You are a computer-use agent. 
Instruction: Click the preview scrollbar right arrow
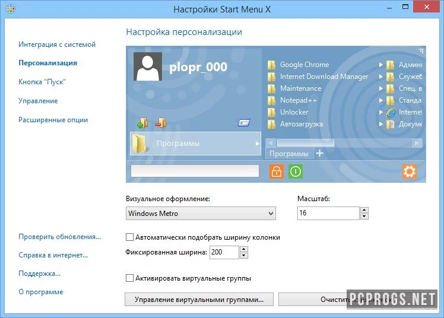pos(417,143)
